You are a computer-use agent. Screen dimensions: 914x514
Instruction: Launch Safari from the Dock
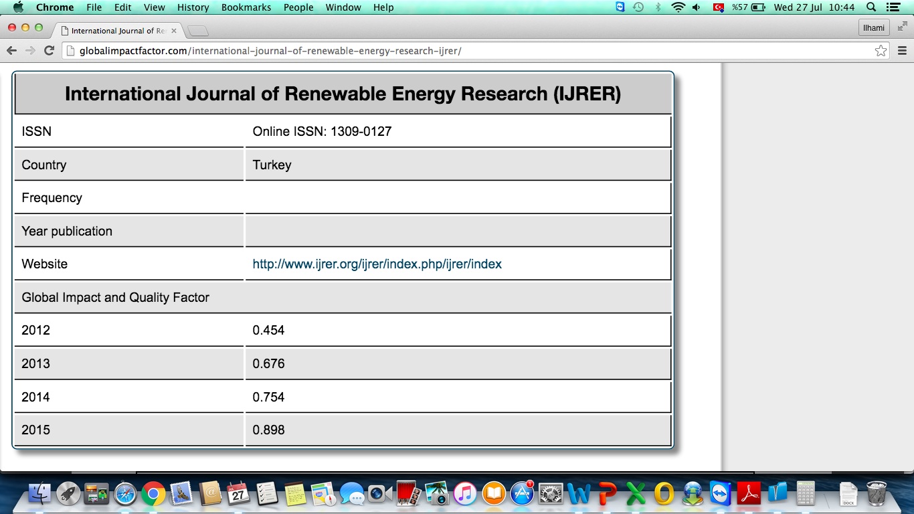125,494
